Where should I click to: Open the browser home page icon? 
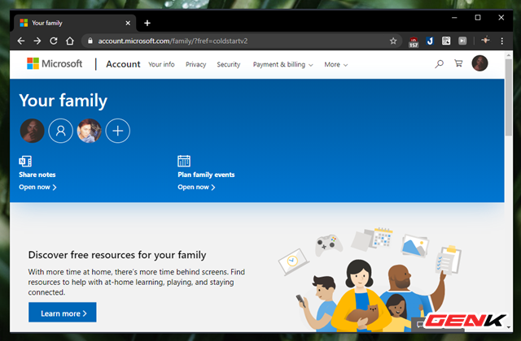click(70, 41)
